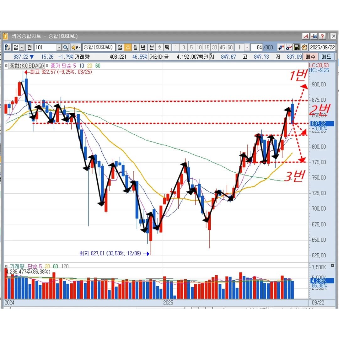This screenshot has width=339, height=339.
Task: Click the floppy disk save icon
Action: pyautogui.click(x=296, y=47)
